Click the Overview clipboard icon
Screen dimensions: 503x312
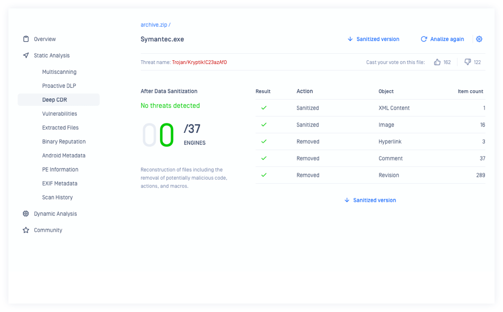pyautogui.click(x=26, y=39)
